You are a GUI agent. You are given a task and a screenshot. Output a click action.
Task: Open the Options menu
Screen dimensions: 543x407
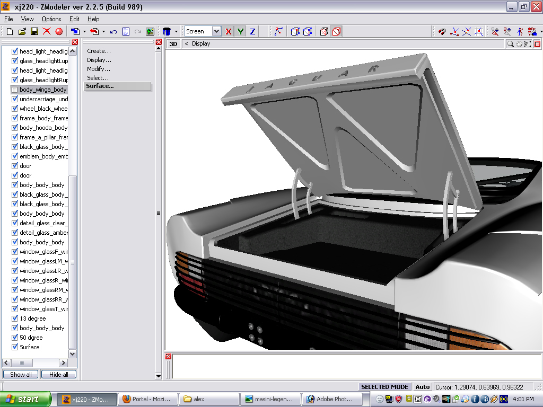(x=51, y=19)
